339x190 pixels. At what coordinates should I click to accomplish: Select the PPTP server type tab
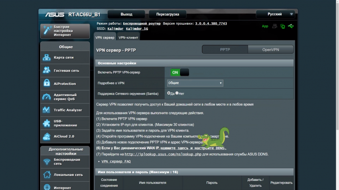pyautogui.click(x=225, y=50)
